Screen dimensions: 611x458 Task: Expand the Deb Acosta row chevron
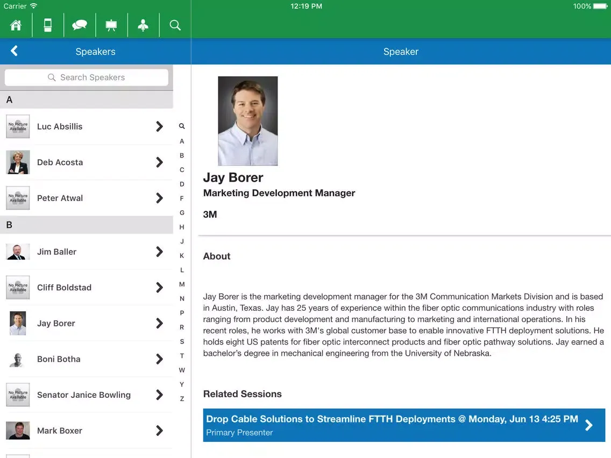tap(159, 162)
